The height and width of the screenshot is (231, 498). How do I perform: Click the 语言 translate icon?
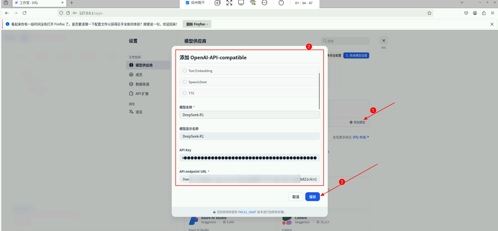(131, 112)
